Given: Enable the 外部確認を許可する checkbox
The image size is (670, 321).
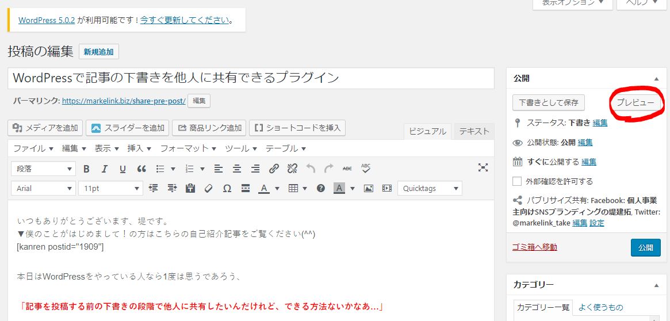Looking at the screenshot, I should pos(517,181).
